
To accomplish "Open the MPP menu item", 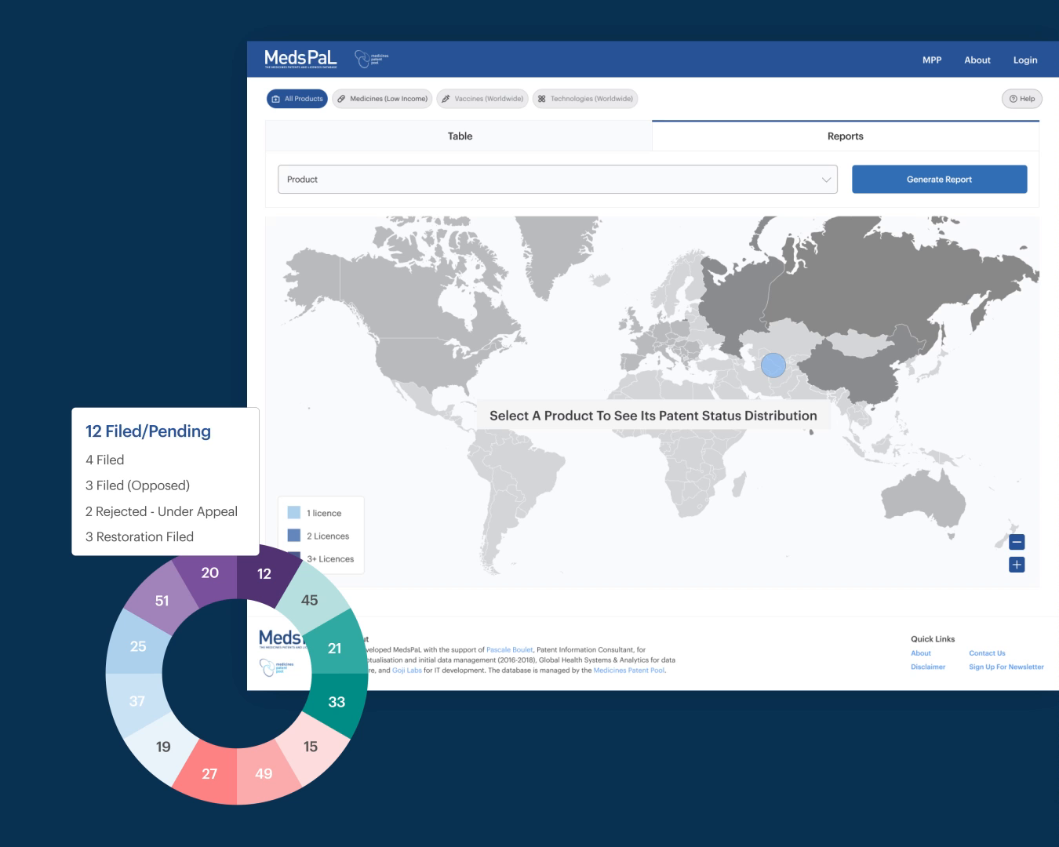I will pyautogui.click(x=932, y=60).
